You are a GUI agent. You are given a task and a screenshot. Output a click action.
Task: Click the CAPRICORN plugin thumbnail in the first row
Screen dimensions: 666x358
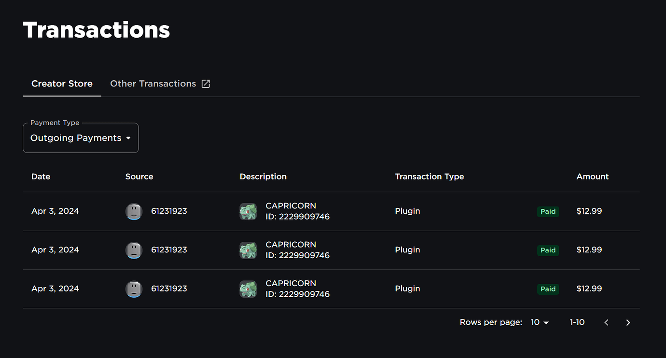pos(248,211)
